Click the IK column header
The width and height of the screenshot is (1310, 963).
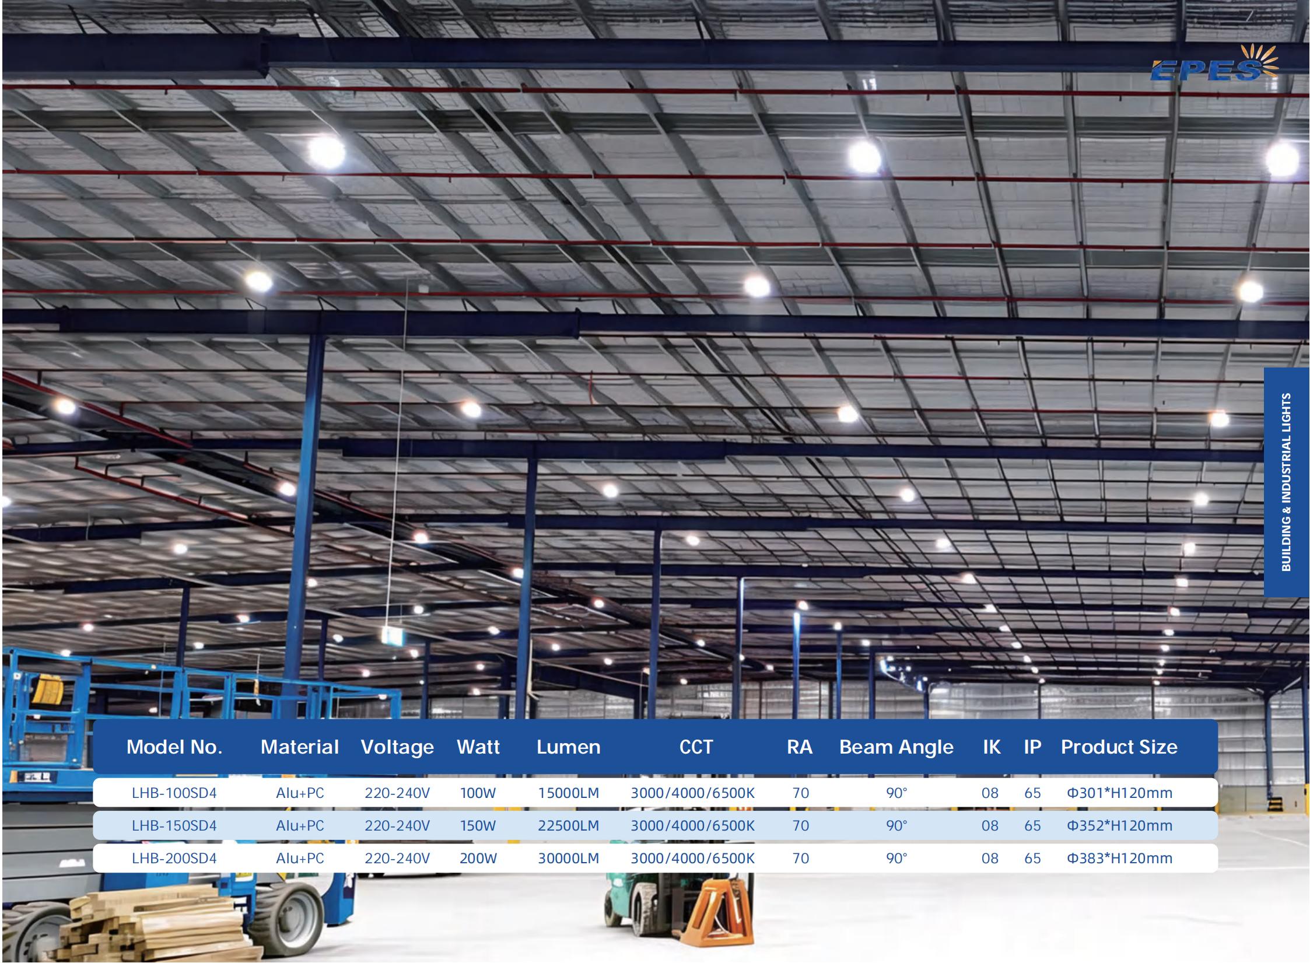[x=992, y=747]
